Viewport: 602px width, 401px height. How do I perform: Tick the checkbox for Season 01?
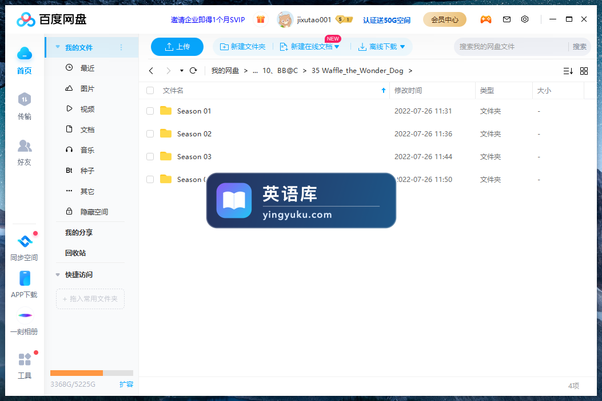pos(150,111)
